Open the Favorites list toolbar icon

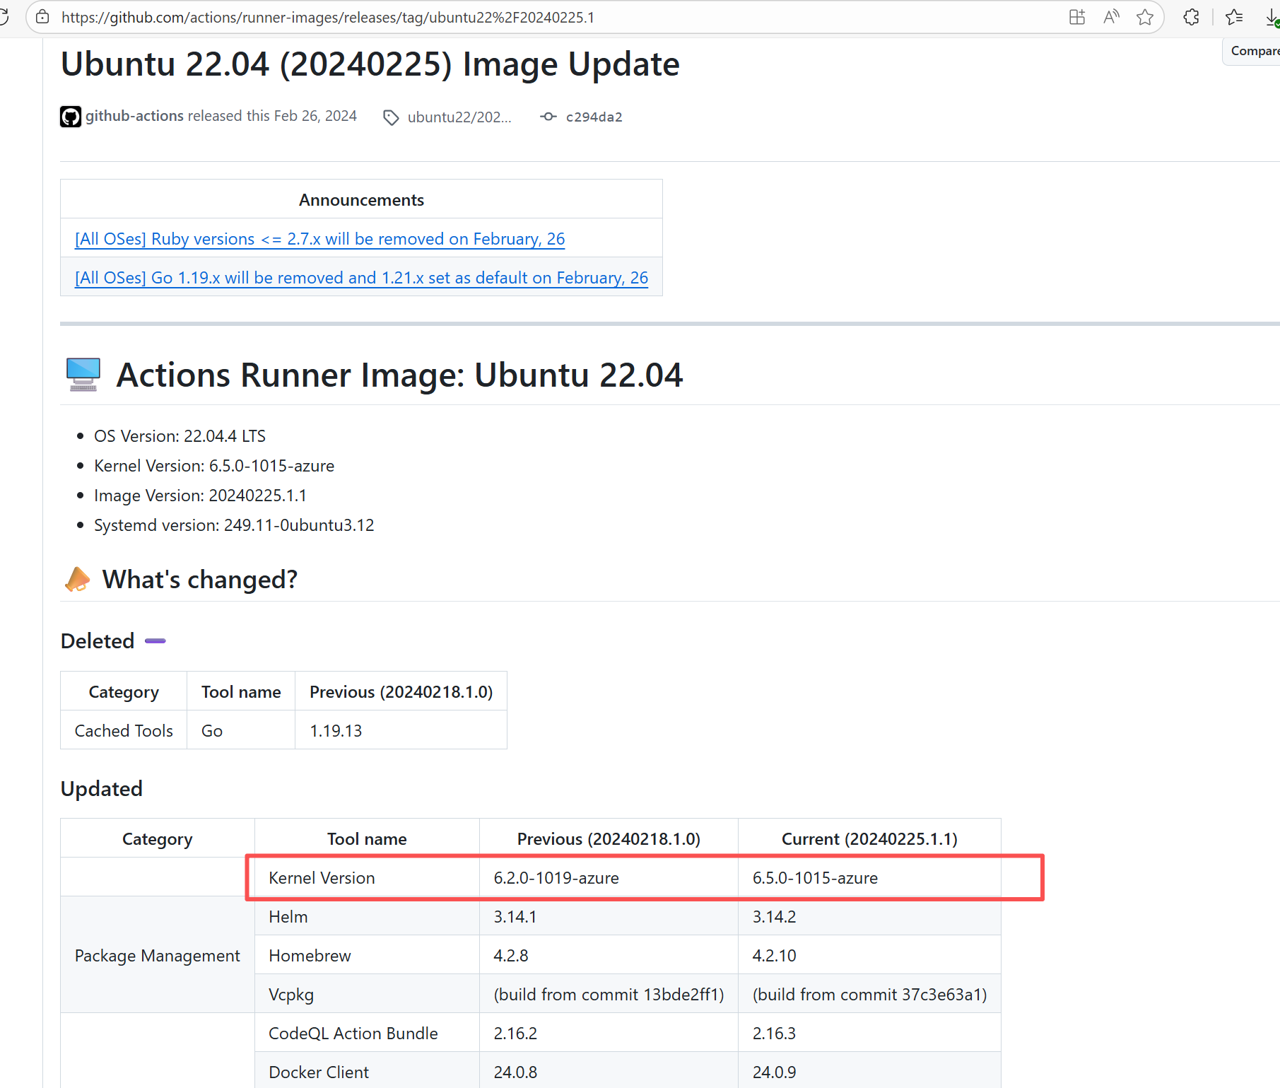[1234, 17]
